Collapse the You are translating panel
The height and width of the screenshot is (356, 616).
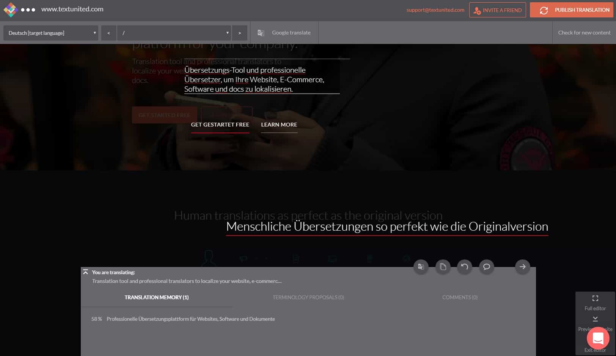point(86,272)
